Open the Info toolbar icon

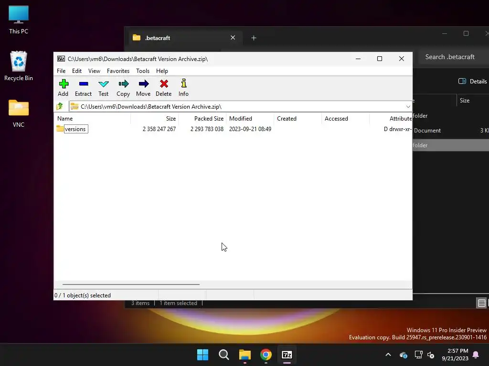pyautogui.click(x=184, y=88)
